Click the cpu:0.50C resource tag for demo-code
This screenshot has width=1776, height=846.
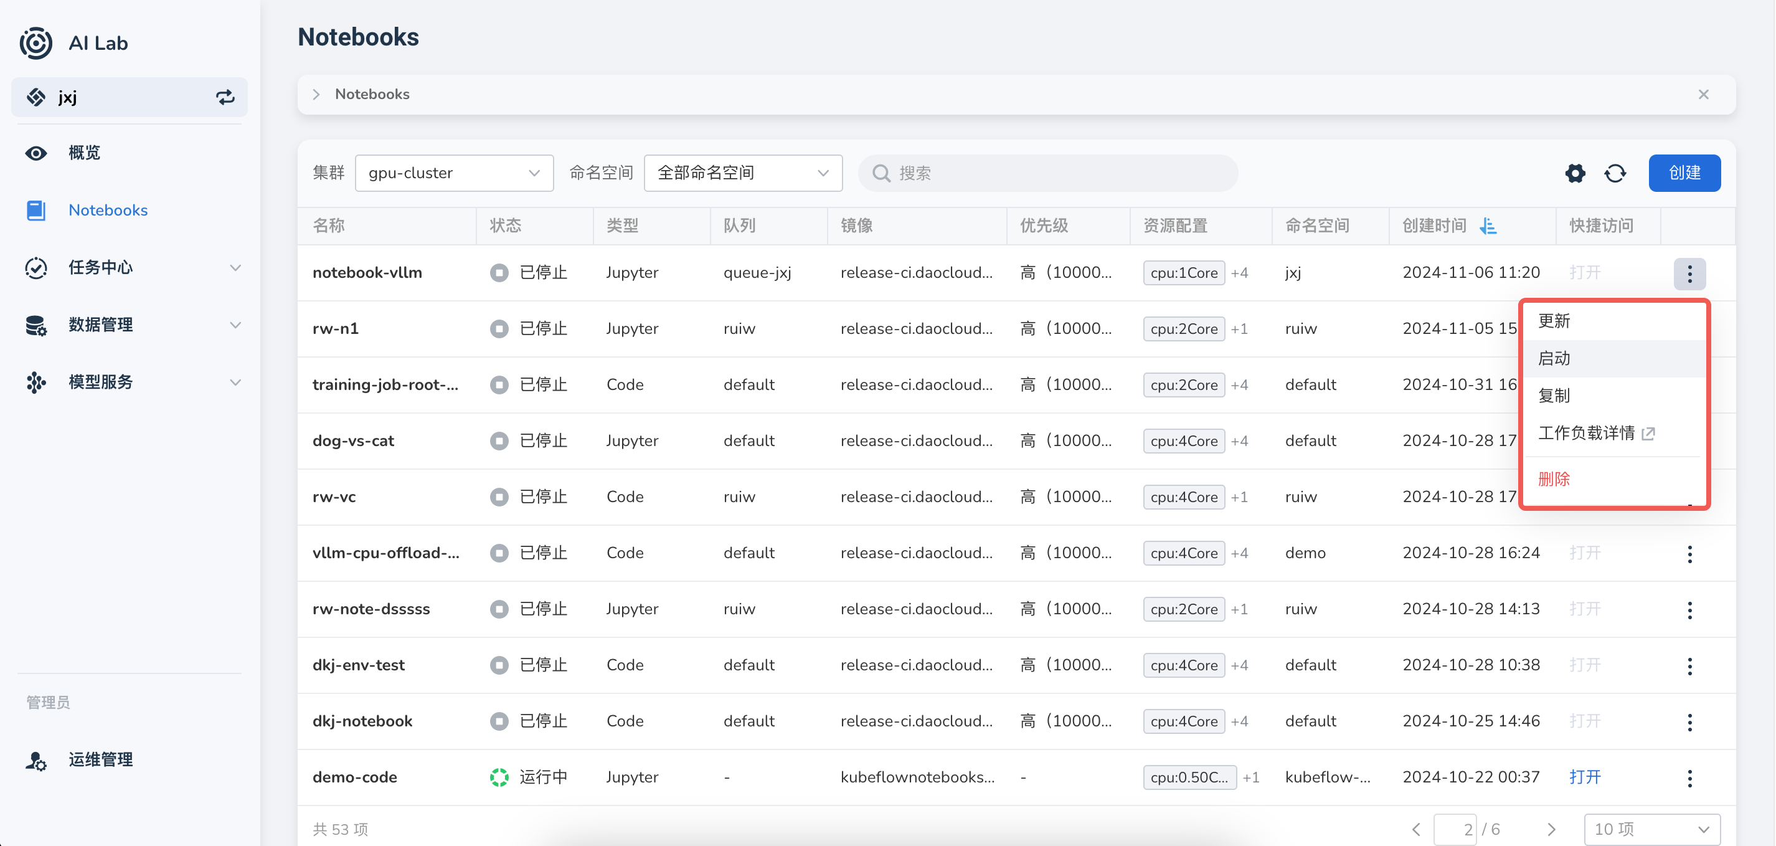coord(1189,777)
